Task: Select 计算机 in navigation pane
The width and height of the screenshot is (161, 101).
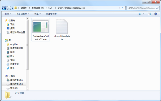Action: point(12,76)
